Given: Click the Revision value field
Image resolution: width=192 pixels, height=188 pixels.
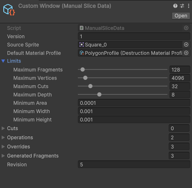Looking at the screenshot, I should 134,164.
